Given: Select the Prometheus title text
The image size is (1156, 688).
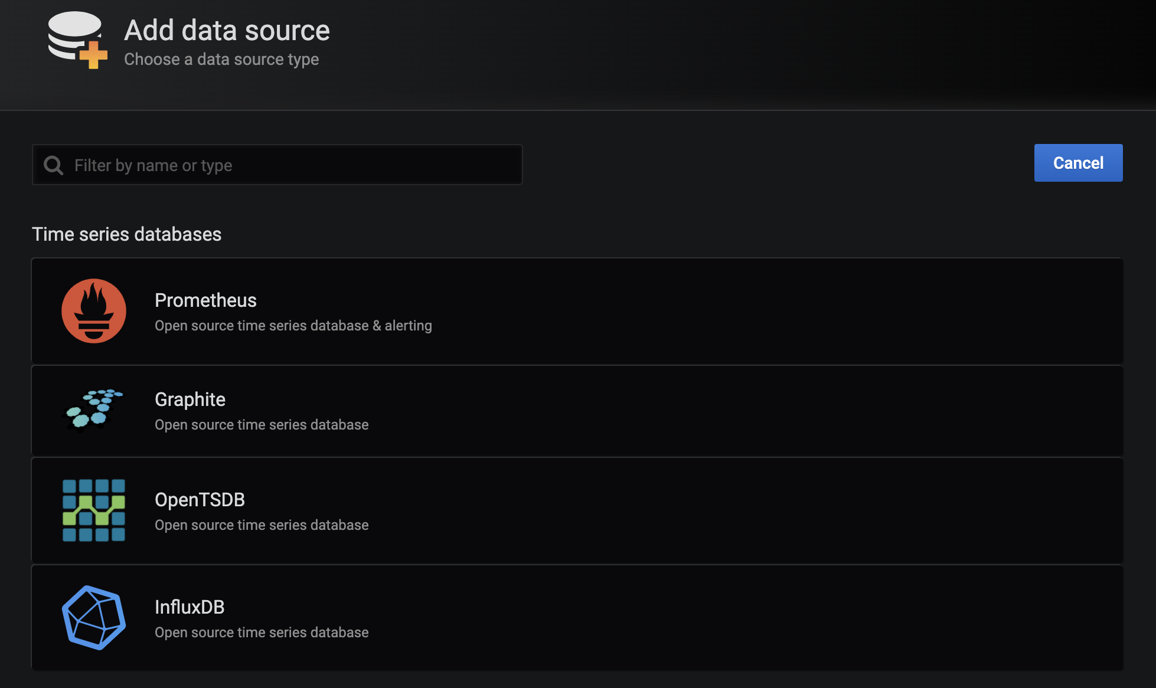Looking at the screenshot, I should (205, 300).
